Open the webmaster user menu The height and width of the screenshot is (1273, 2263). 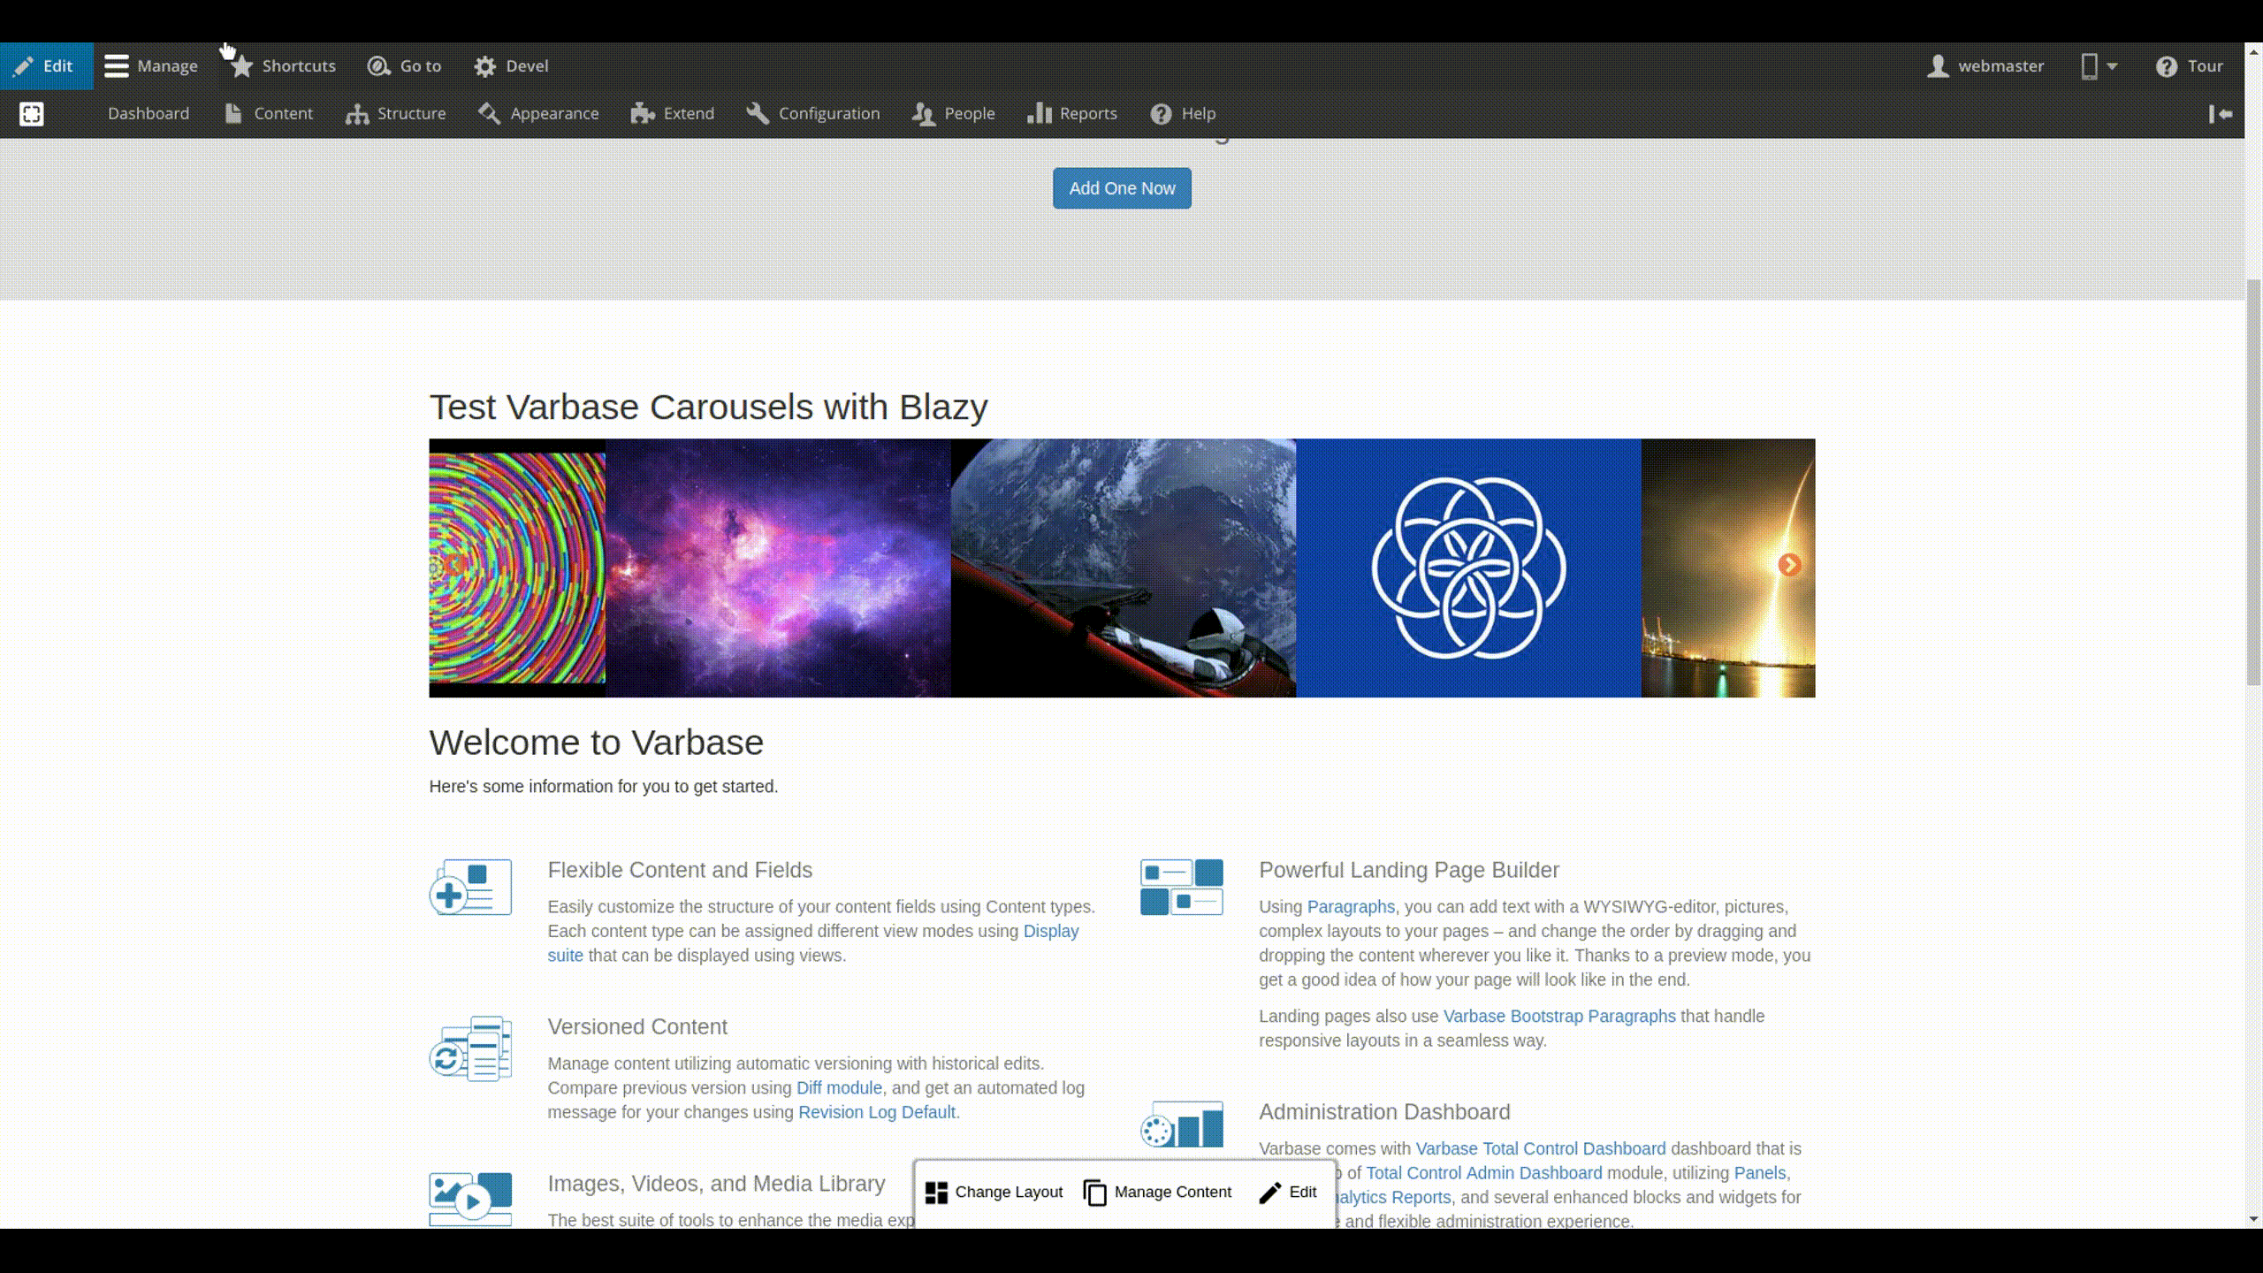[x=1985, y=66]
